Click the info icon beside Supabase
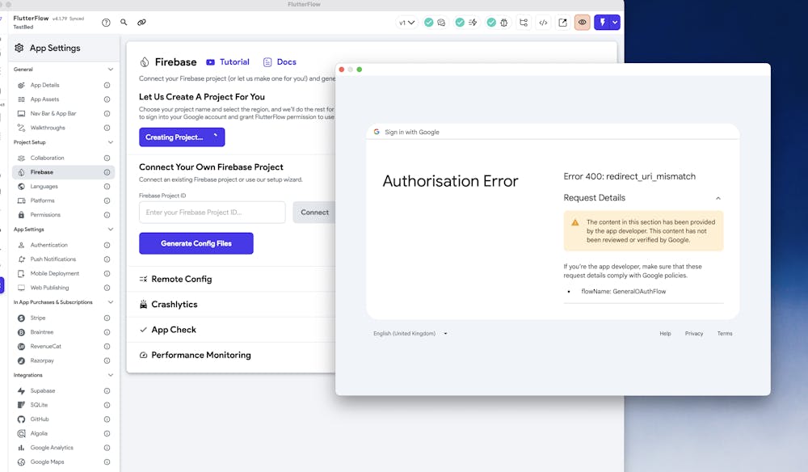The width and height of the screenshot is (808, 472). click(107, 391)
